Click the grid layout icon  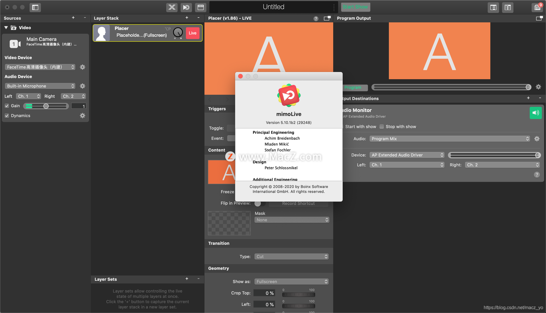click(508, 7)
